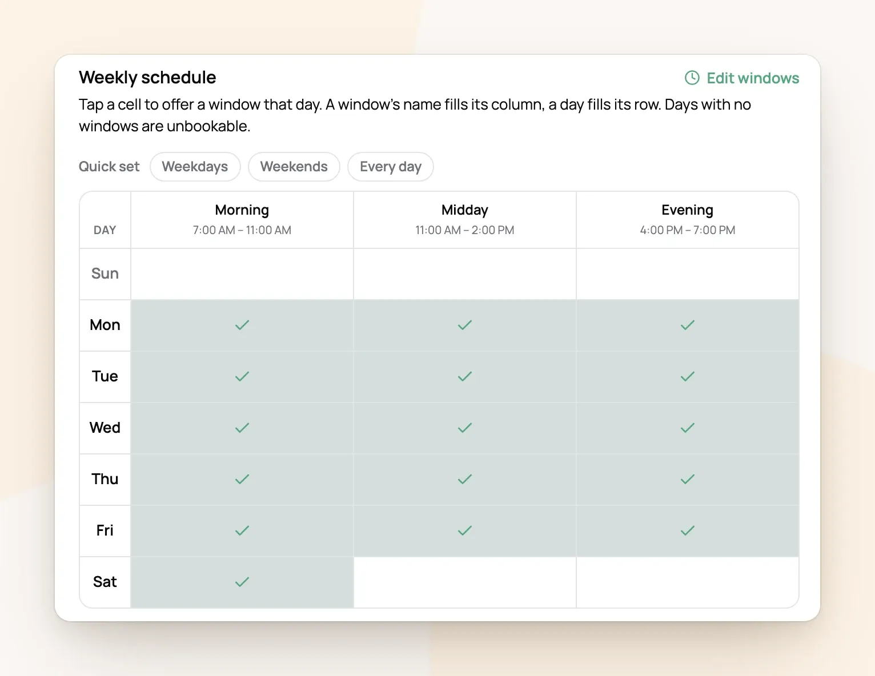Select the Sat row header
The image size is (875, 676).
coord(105,582)
